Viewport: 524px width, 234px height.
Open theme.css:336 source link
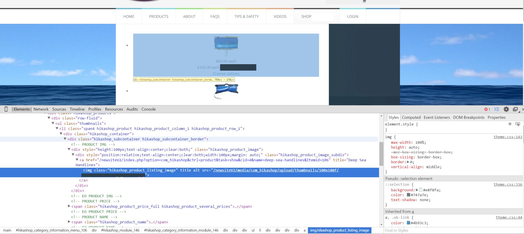508,185
